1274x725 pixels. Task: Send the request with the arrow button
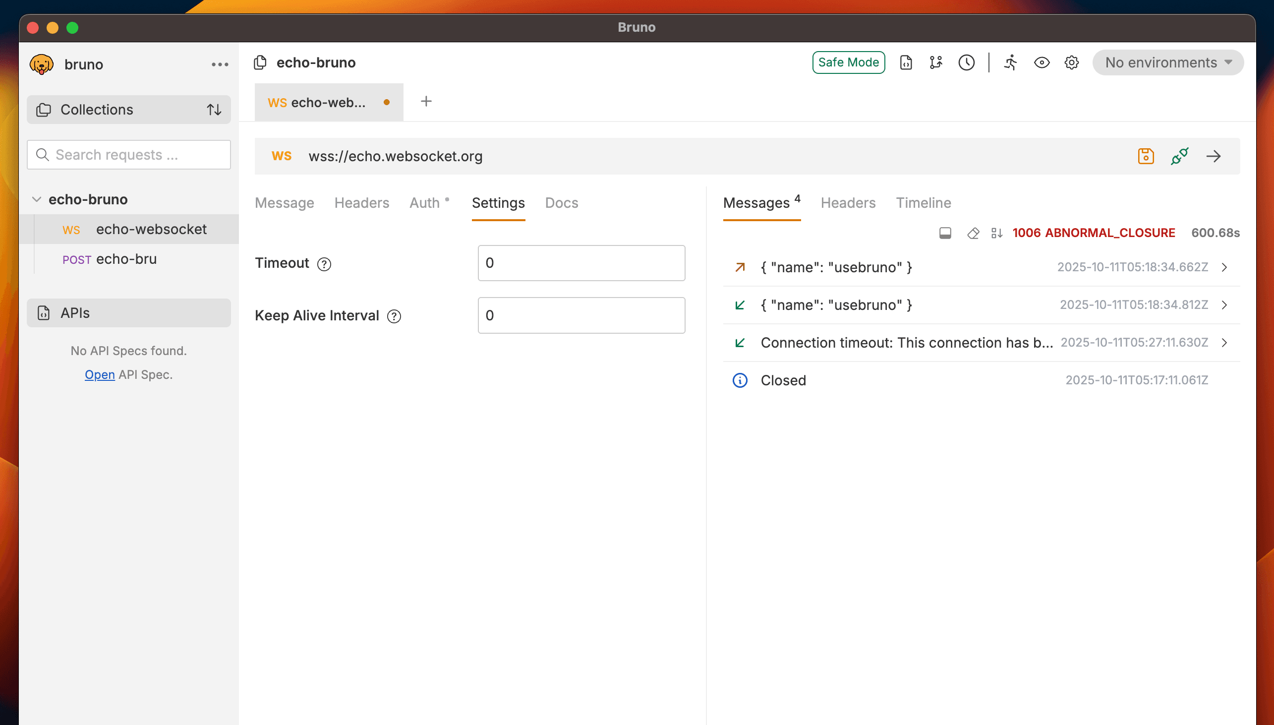1214,156
